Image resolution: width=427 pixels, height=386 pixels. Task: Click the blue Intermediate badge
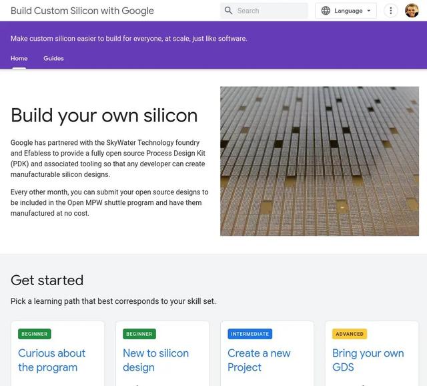tap(250, 334)
